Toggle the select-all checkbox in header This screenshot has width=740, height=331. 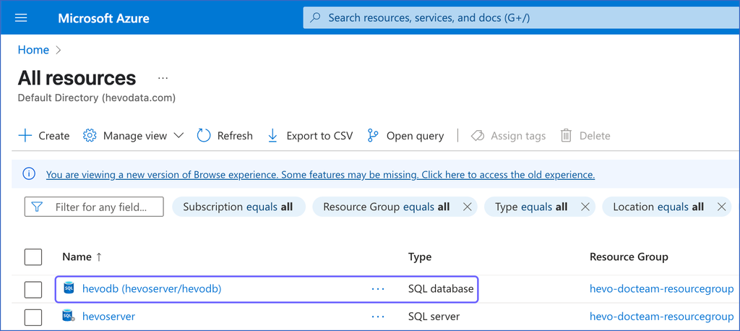(33, 257)
